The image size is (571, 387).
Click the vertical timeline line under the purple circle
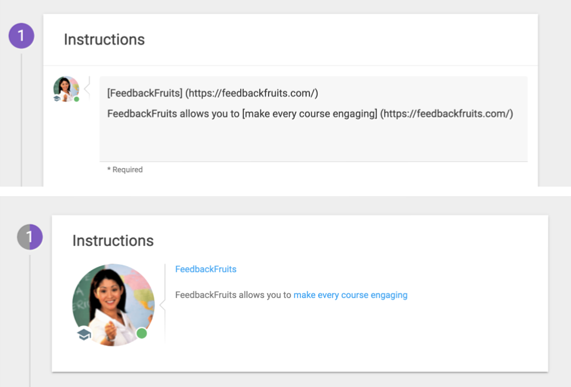point(22,120)
